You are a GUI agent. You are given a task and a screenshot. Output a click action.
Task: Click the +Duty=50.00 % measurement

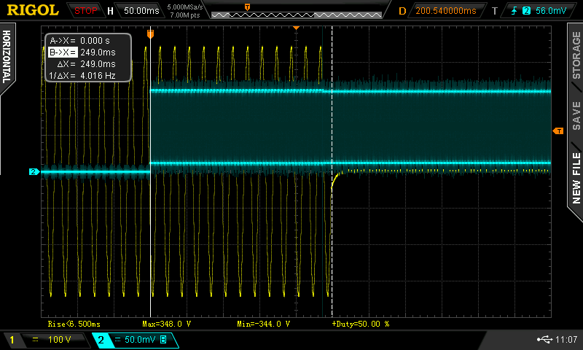[x=360, y=324]
